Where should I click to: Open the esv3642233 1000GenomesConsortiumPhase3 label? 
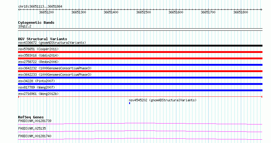pos(55,75)
